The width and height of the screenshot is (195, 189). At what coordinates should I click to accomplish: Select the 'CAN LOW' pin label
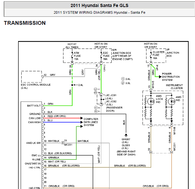pos(35,118)
